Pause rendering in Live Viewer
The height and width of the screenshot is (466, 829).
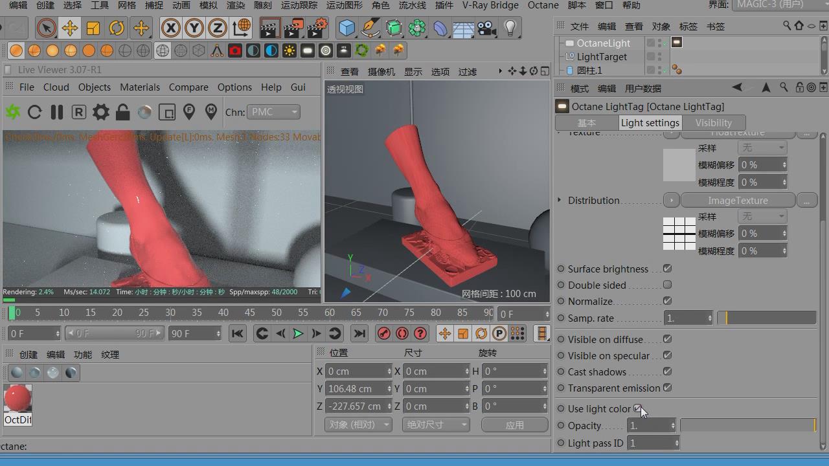[x=57, y=112]
